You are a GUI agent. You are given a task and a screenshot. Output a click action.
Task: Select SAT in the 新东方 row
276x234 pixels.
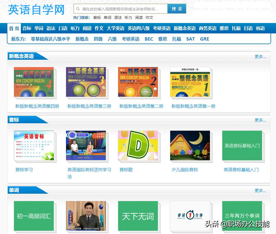(190, 39)
